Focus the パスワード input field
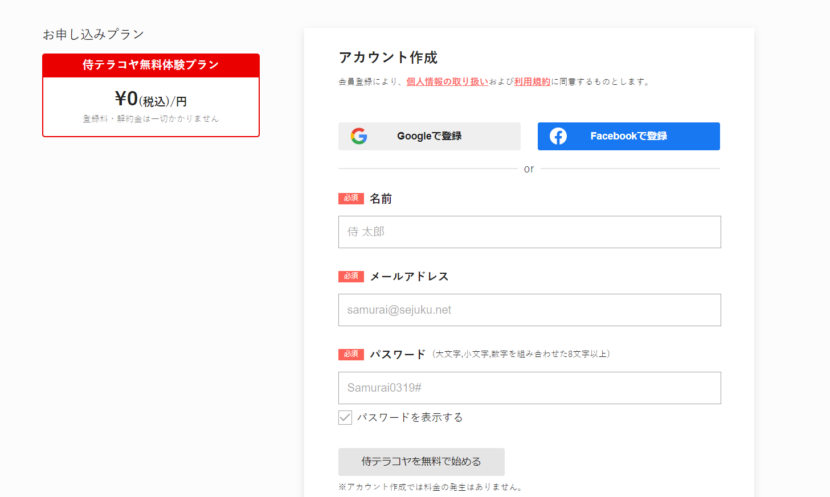Screen dimensions: 830x497 coord(529,388)
